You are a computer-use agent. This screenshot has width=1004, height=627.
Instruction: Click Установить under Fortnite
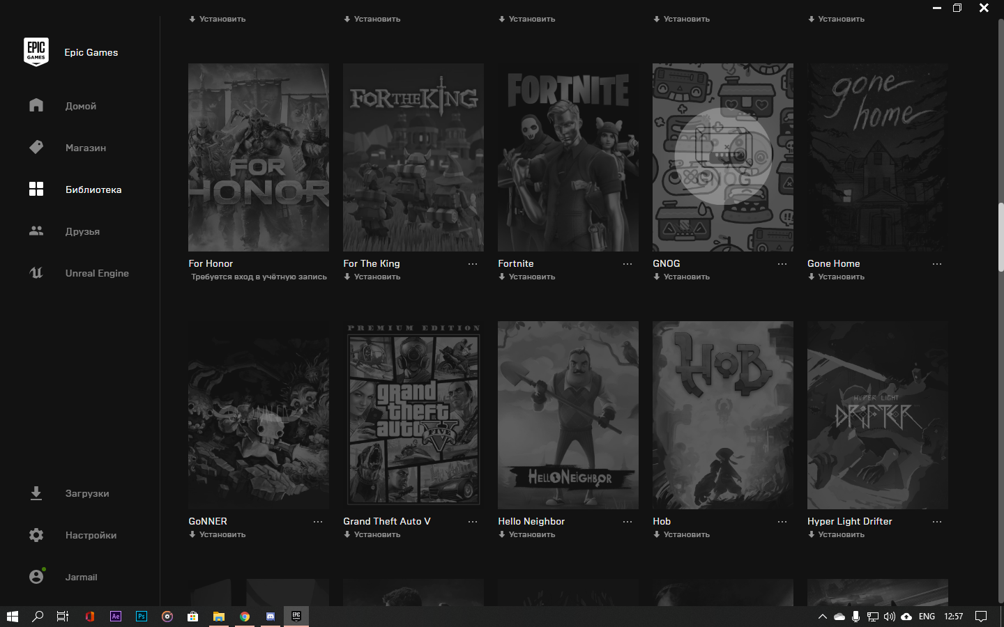[527, 277]
